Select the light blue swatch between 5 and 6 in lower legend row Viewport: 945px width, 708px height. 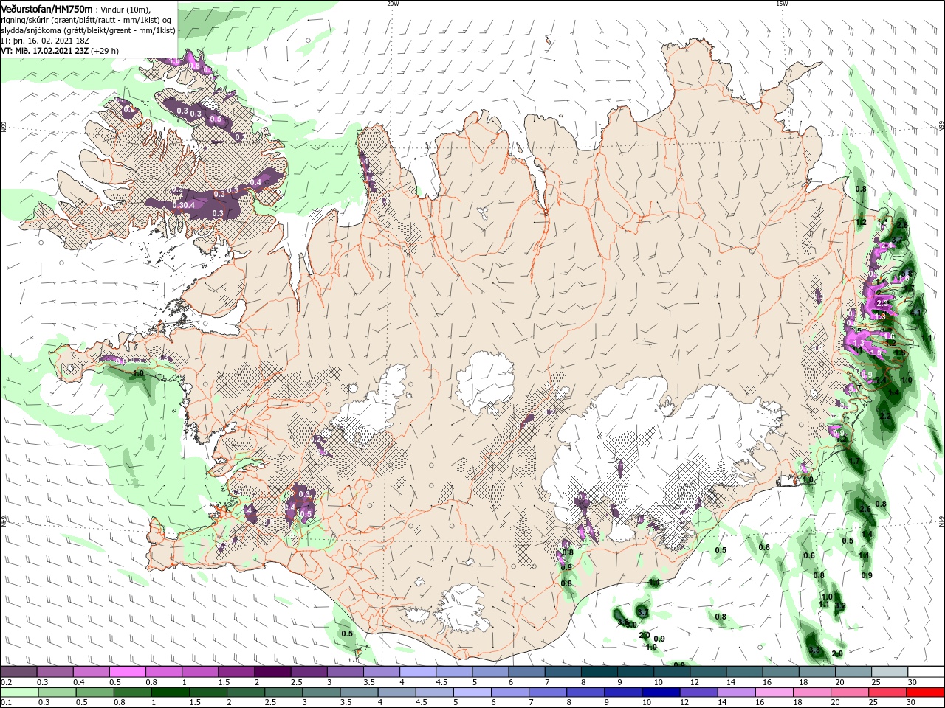click(x=471, y=693)
